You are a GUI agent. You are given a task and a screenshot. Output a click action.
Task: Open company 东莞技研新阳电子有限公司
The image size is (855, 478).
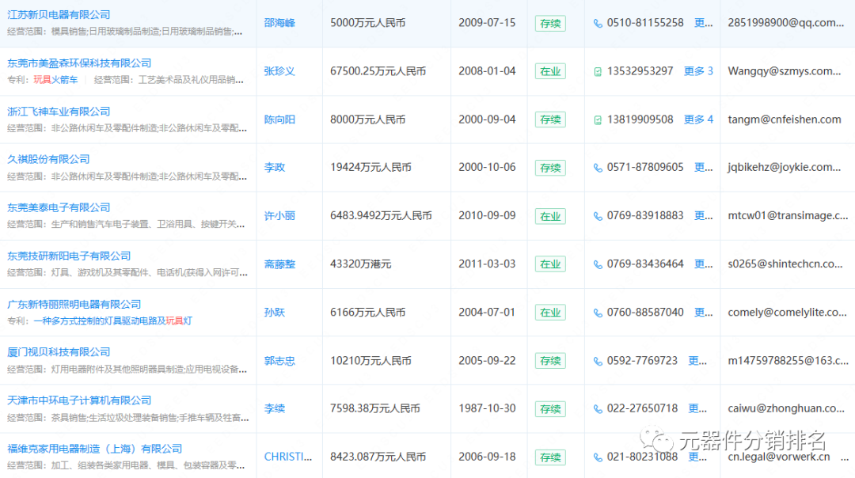69,256
